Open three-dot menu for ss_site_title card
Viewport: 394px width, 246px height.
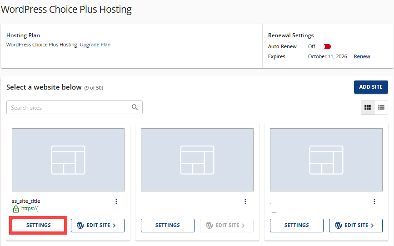[x=116, y=201]
